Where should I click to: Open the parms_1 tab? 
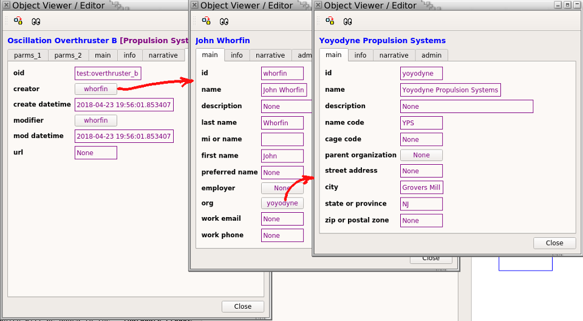tap(27, 55)
